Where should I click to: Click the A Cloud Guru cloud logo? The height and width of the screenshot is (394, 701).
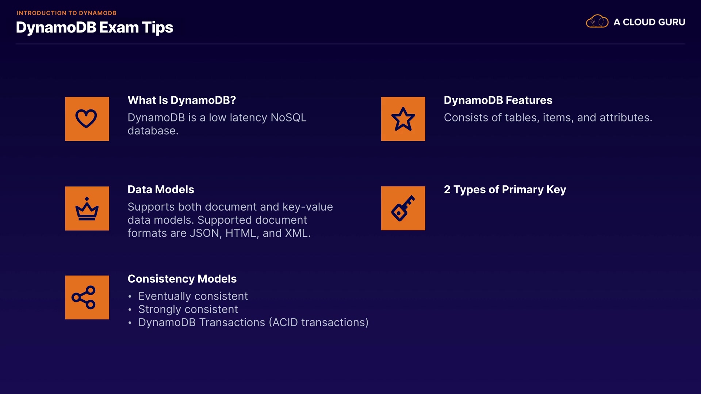[x=597, y=22]
